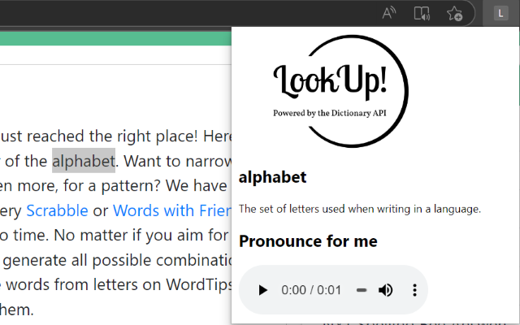Screen dimensions: 520x325
Task: Open audio player more options menu
Action: click(x=414, y=290)
